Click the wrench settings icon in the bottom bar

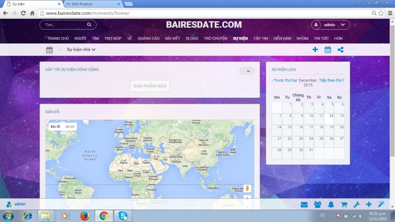click(x=356, y=204)
